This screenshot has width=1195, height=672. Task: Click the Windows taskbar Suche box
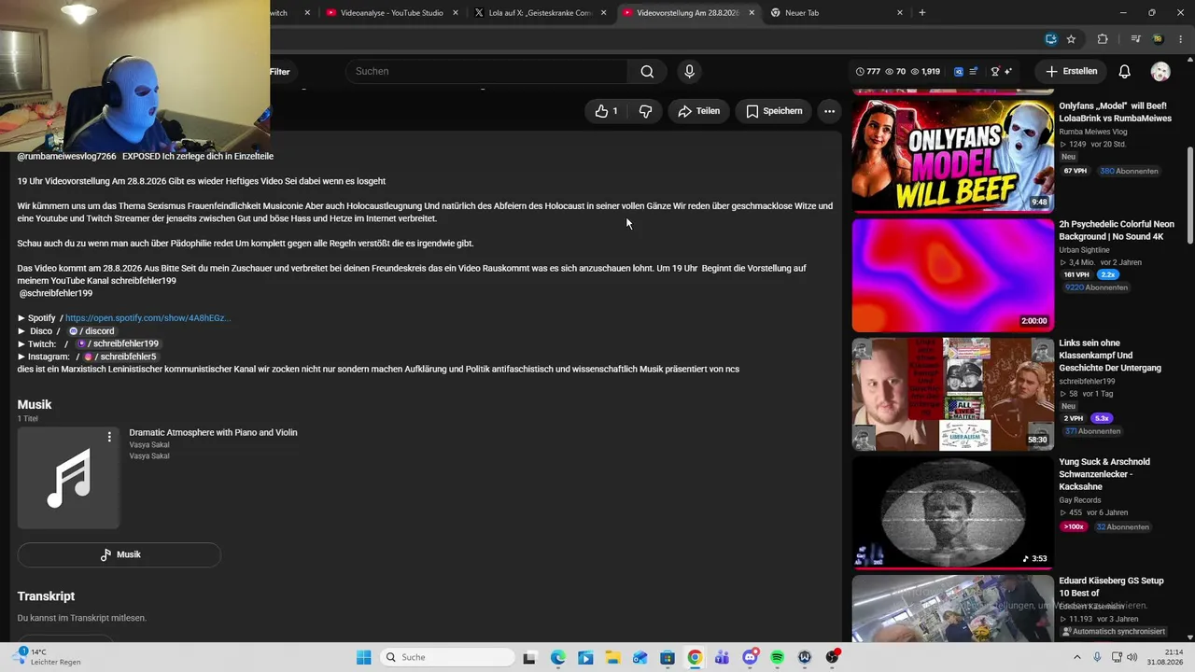click(x=447, y=657)
